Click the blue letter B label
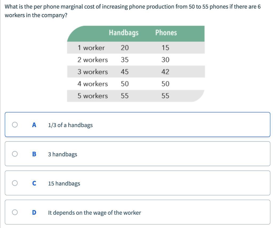 click(x=34, y=154)
